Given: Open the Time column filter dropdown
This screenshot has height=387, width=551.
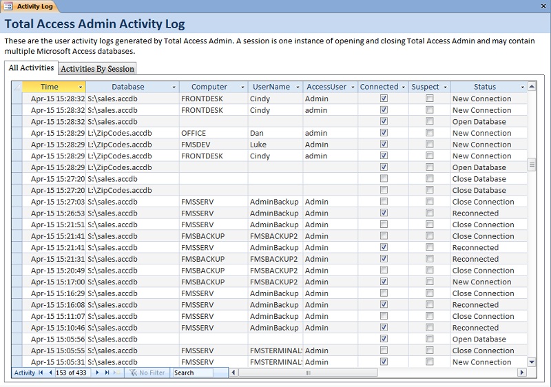Looking at the screenshot, I should [x=81, y=87].
